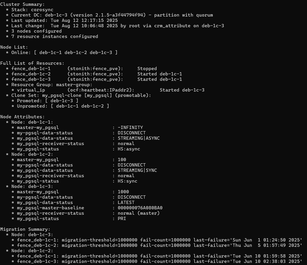307x265 pixels.
Task: Click the '-INFINITY' master score value
Action: click(130, 127)
